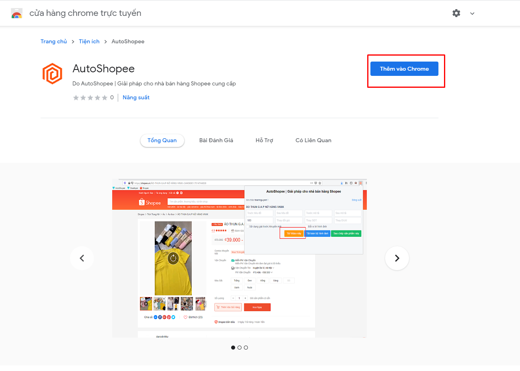This screenshot has height=371, width=520.
Task: Open the Tiện ích breadcrumb link
Action: click(x=89, y=41)
